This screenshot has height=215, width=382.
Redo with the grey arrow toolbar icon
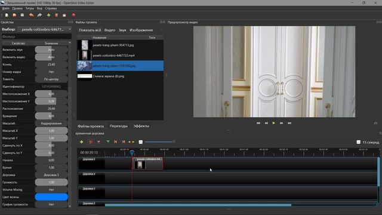[39, 15]
